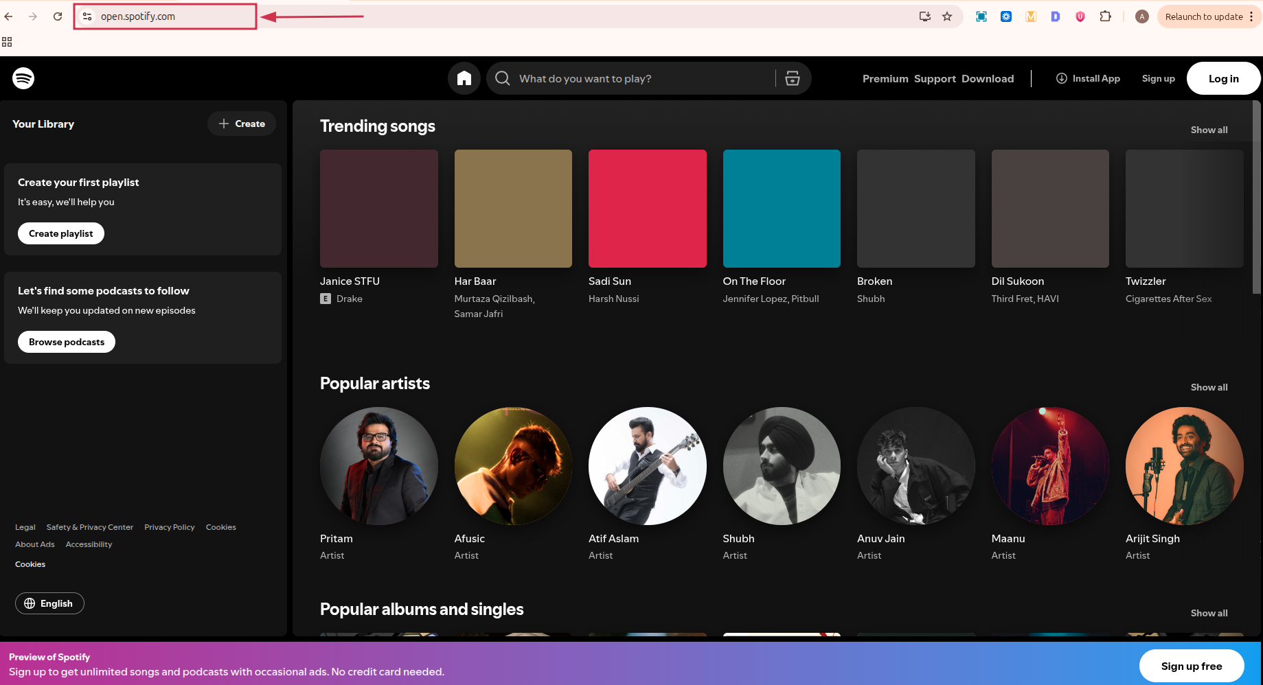Open the Extensions puzzle icon
The width and height of the screenshot is (1263, 685).
tap(1105, 16)
